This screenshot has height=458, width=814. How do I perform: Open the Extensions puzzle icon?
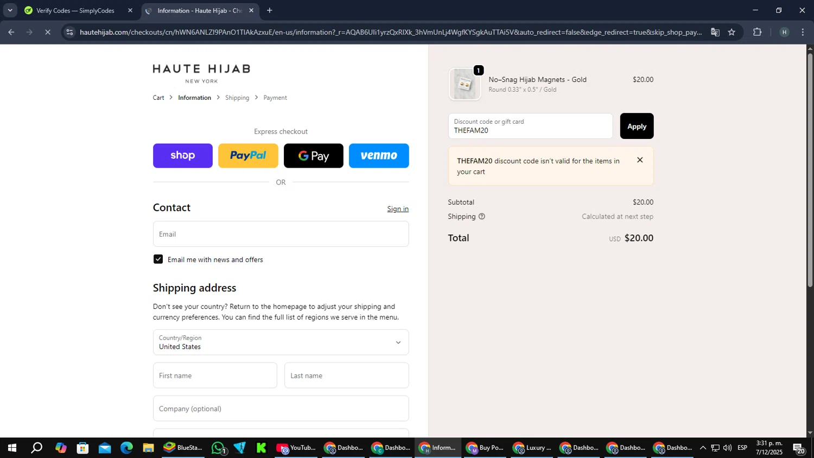point(758,32)
